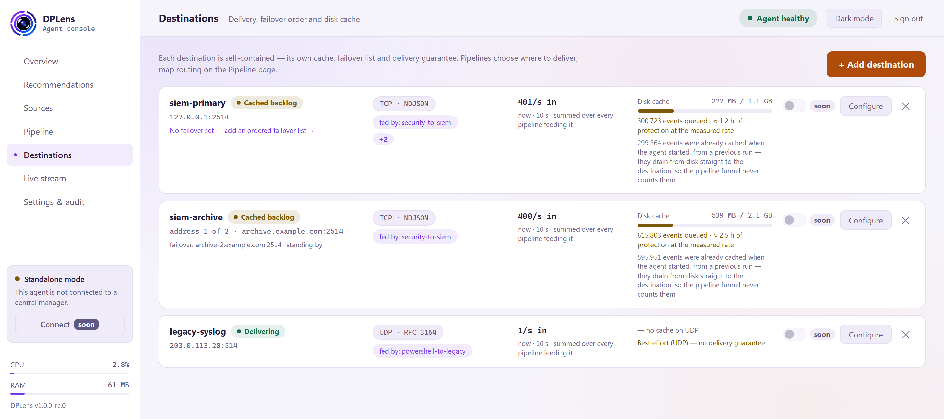Navigate to the Pipeline page
Viewport: 944px width, 419px height.
(69, 131)
